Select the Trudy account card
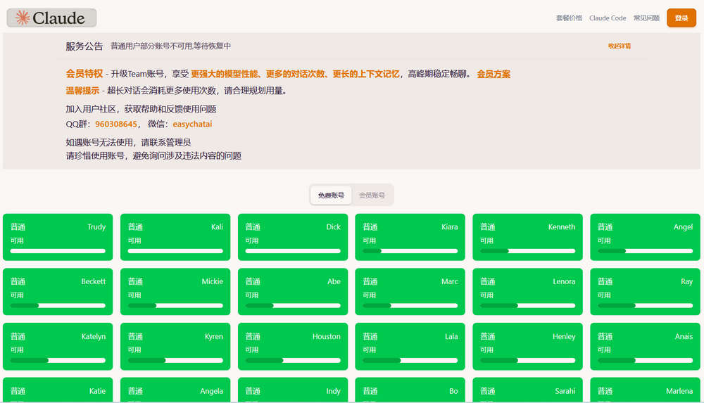Screen dimensions: 704x403 click(x=58, y=237)
